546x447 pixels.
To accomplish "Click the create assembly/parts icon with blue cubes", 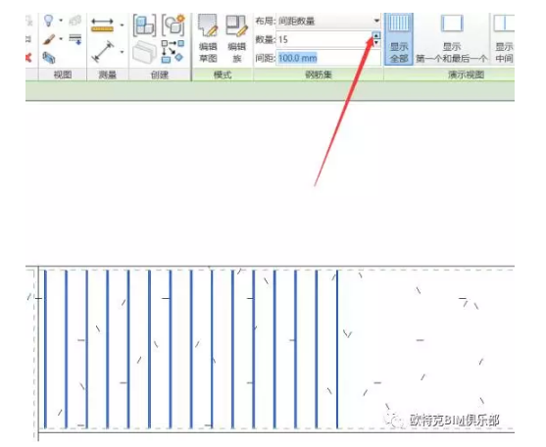I will coord(144,25).
